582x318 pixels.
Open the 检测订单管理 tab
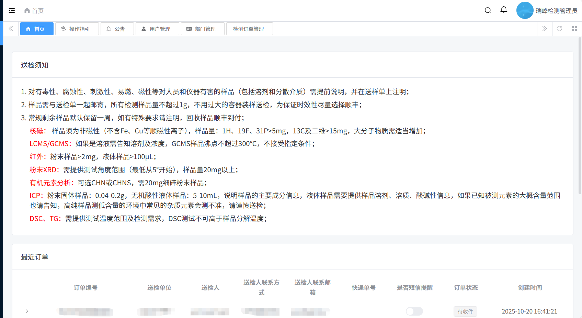249,29
